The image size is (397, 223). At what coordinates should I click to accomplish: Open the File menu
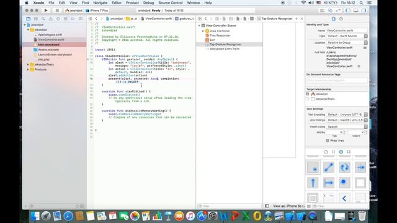pos(51,2)
